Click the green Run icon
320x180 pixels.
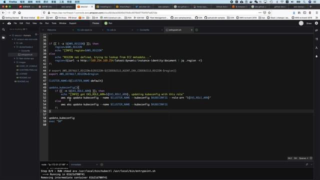coord(106,23)
